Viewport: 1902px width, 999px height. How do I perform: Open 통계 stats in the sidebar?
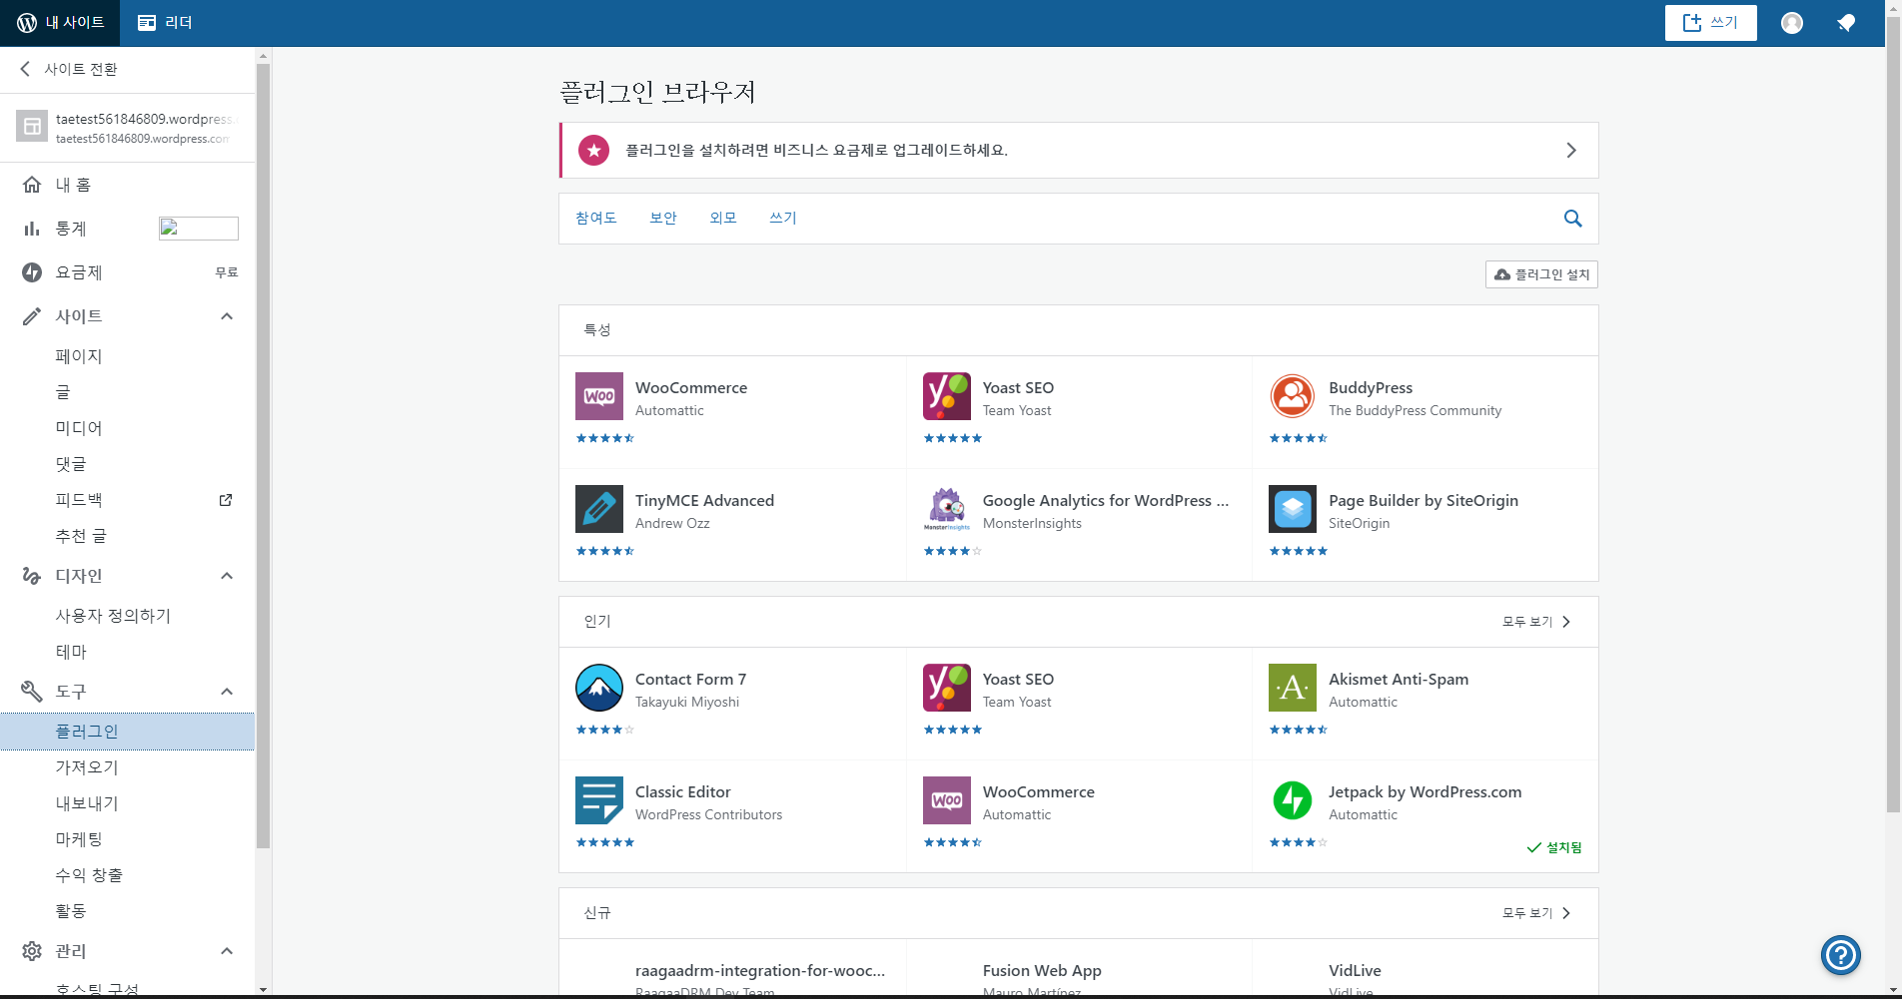[x=128, y=229]
